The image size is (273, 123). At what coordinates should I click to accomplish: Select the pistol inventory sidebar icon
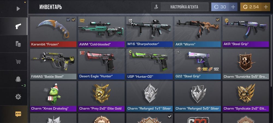point(18,26)
